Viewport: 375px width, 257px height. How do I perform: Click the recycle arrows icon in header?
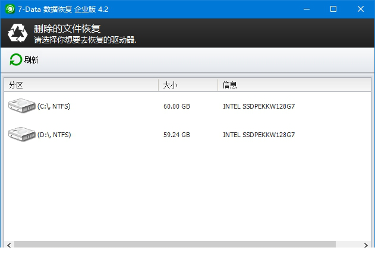(17, 33)
